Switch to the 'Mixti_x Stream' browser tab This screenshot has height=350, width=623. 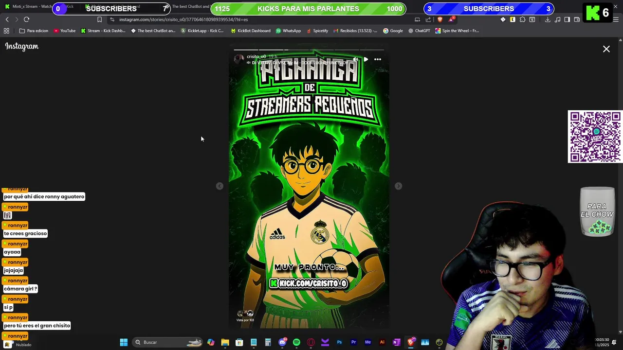tap(29, 6)
